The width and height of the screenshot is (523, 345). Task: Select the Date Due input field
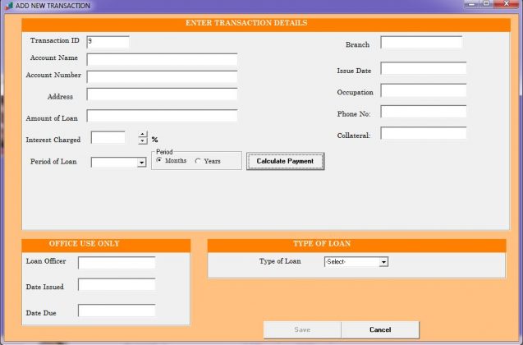point(117,310)
